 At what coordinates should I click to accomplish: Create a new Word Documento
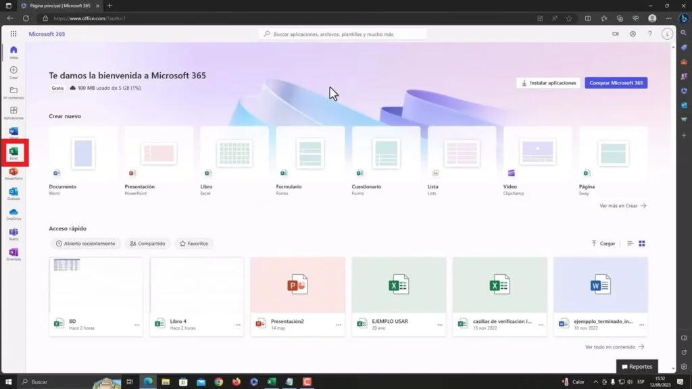coord(83,161)
